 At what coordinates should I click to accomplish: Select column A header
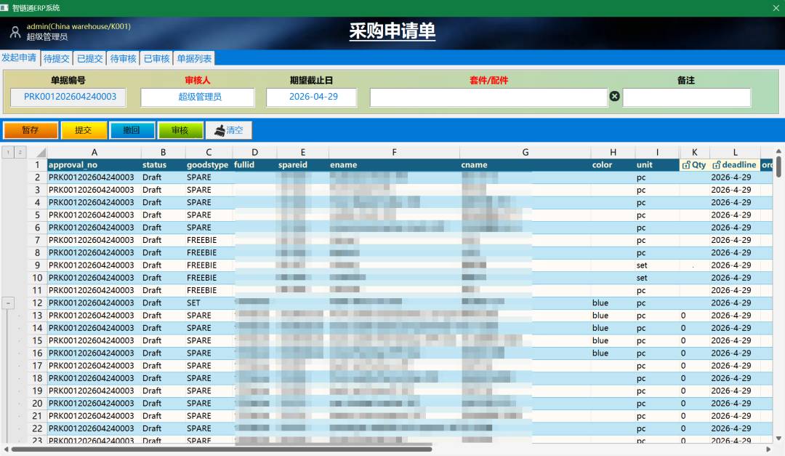coord(94,152)
